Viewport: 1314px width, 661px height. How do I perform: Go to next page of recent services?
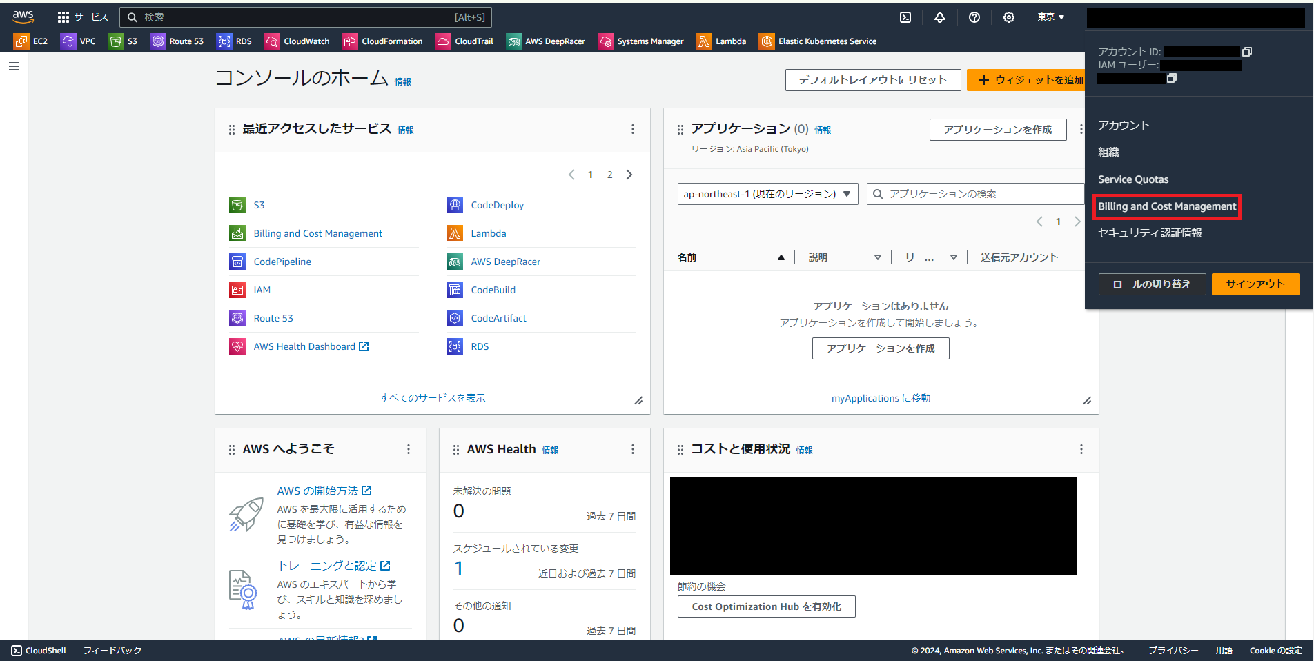click(x=629, y=175)
